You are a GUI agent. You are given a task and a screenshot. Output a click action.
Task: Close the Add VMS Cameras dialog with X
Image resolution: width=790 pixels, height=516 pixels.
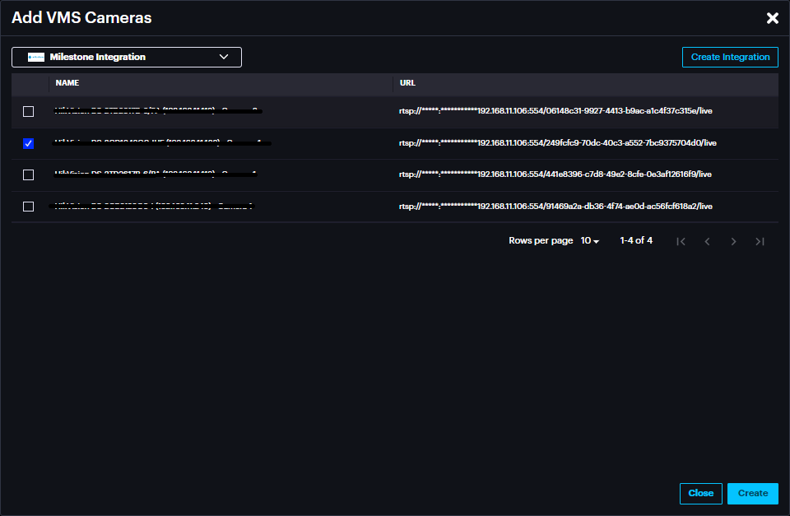tap(772, 18)
